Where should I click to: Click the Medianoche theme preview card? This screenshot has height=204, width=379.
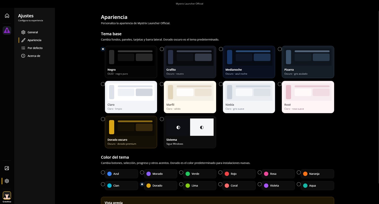pyautogui.click(x=249, y=62)
